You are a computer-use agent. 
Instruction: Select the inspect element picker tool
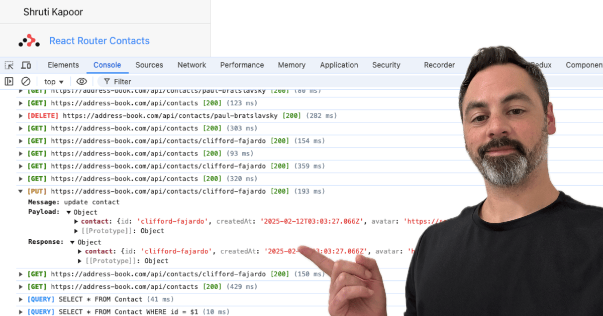point(9,65)
